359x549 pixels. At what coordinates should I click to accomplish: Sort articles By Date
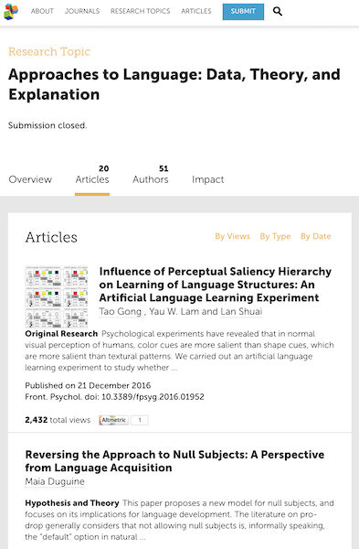click(x=316, y=236)
